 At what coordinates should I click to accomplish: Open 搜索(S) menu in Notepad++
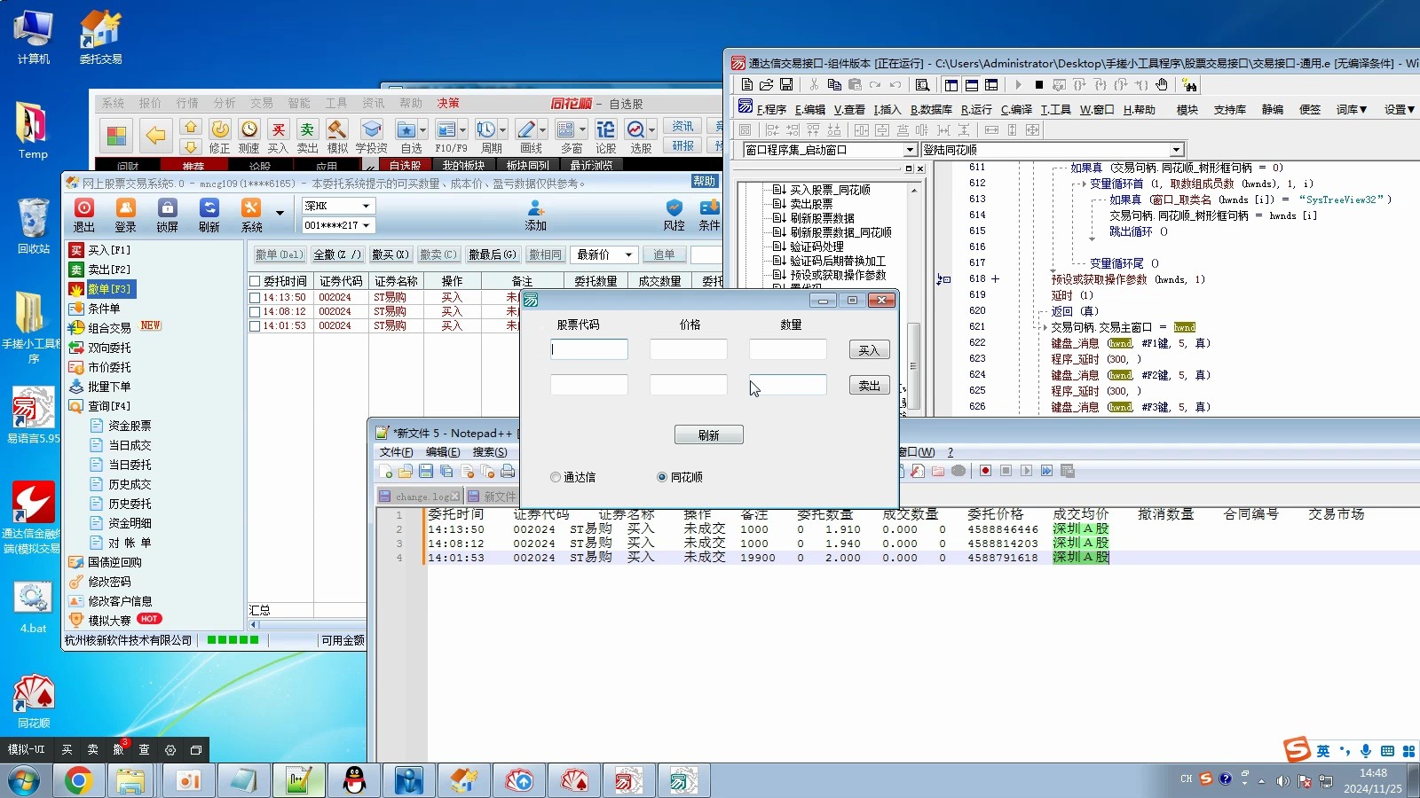(490, 452)
